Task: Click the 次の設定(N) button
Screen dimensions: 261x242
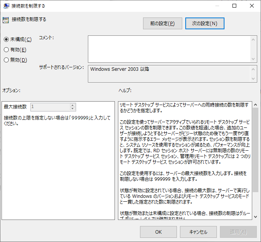Action: pyautogui.click(x=205, y=24)
